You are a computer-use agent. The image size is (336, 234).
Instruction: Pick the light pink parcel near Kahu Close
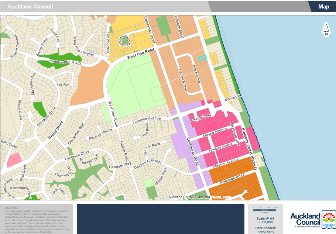point(13,160)
